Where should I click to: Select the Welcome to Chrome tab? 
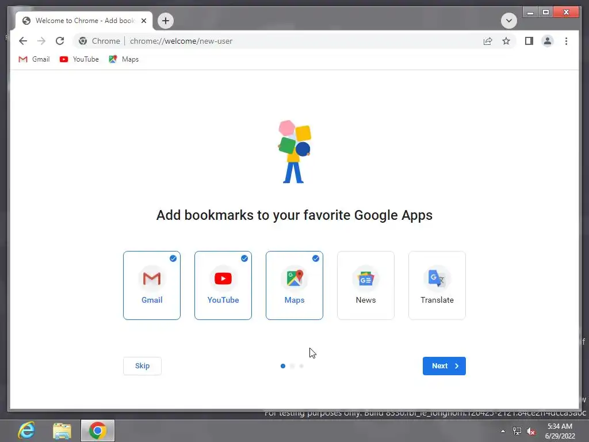tap(84, 21)
